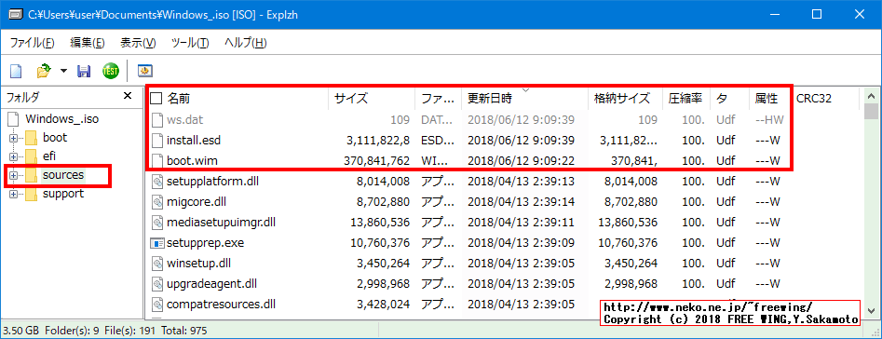Select the boot.wim file name

coord(193,160)
